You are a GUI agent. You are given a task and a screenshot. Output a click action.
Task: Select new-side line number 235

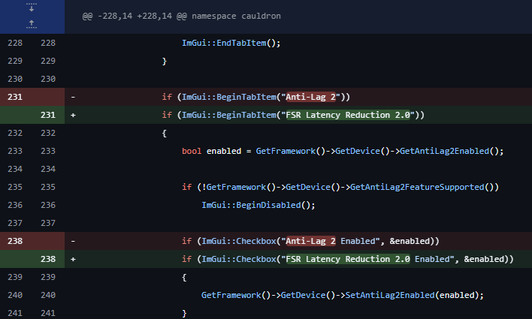click(x=48, y=187)
